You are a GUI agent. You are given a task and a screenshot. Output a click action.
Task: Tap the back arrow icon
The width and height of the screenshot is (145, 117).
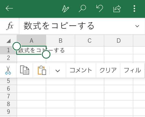pos(9,8)
